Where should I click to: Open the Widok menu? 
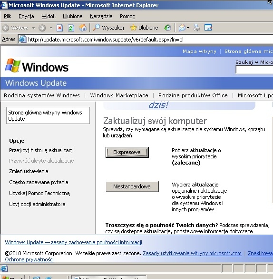pos(49,16)
